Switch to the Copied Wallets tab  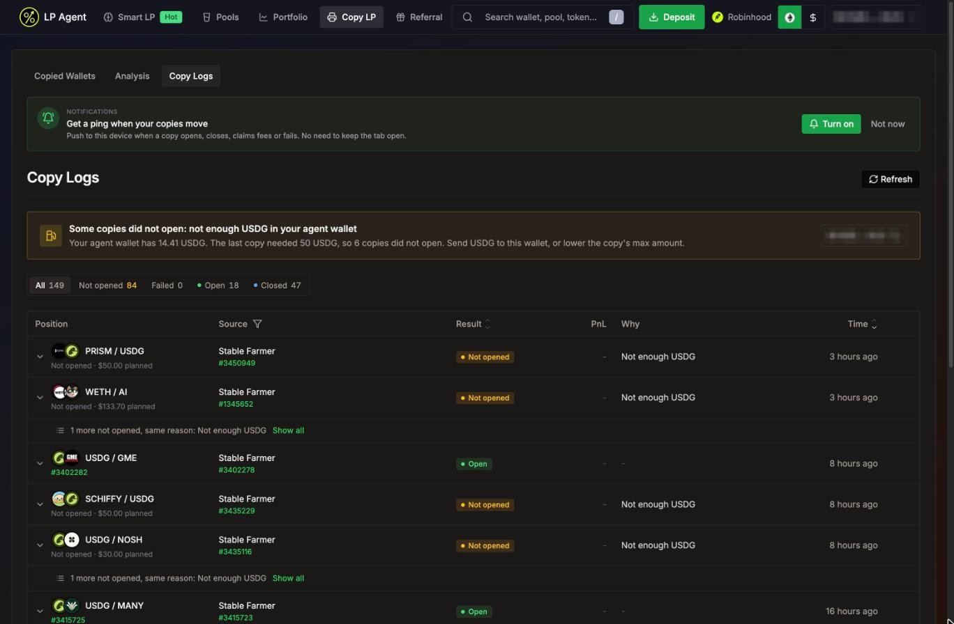65,76
